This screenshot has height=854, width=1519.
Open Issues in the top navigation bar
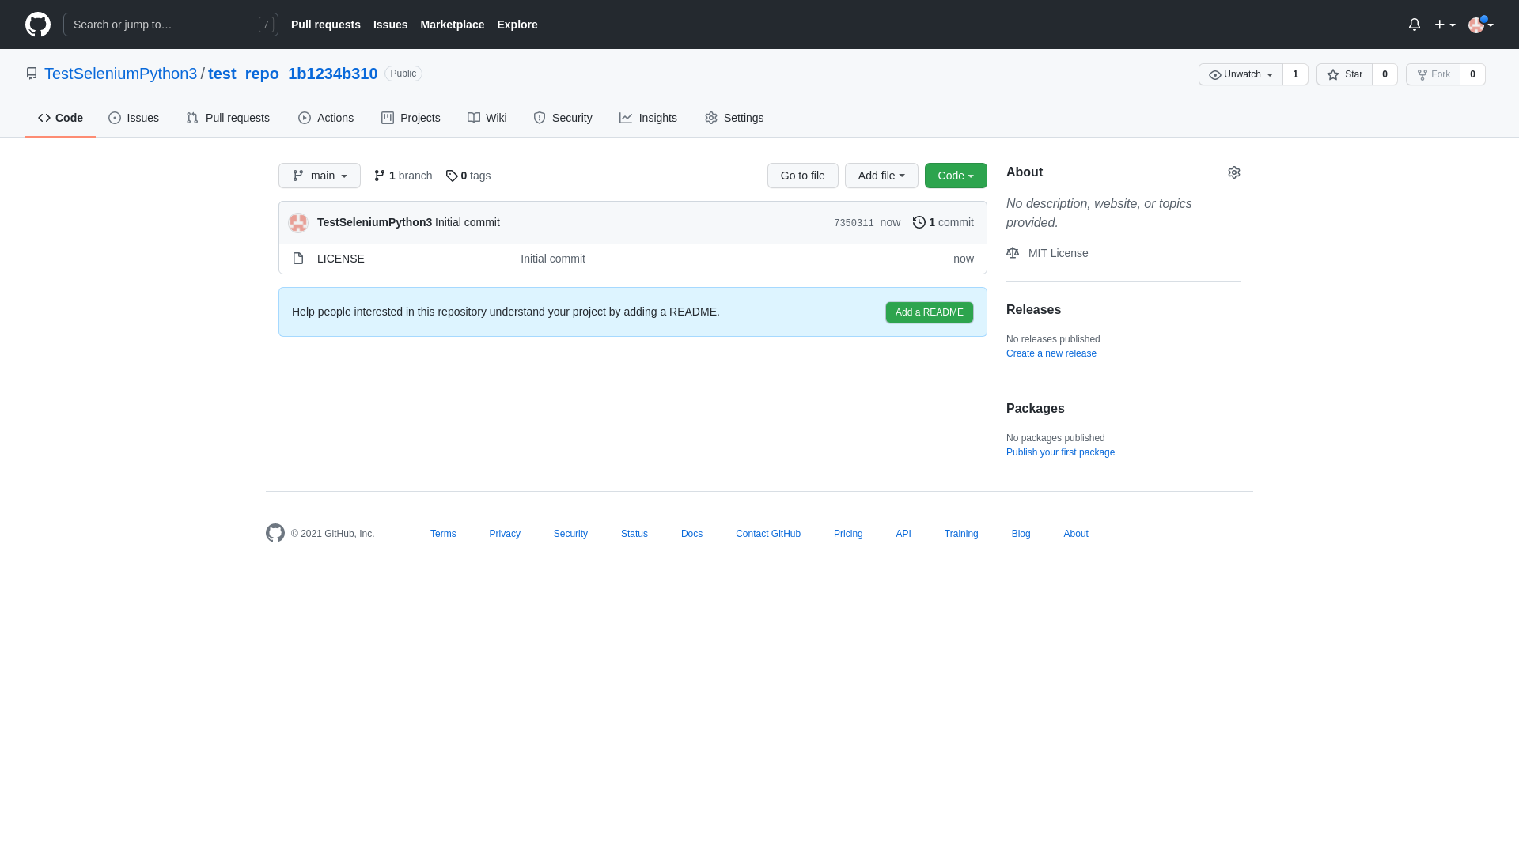[x=390, y=25]
